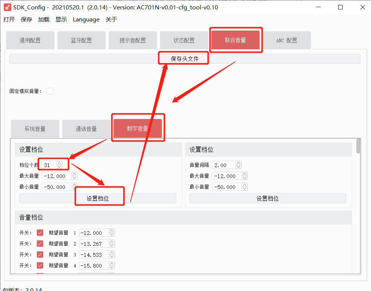Click 设置档位 button in the 档位个数 group
The width and height of the screenshot is (371, 291).
coord(98,198)
